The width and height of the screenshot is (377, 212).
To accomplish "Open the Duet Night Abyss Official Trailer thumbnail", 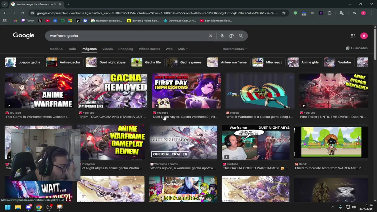I will (x=183, y=143).
